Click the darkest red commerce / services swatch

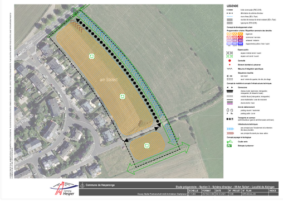241,37
